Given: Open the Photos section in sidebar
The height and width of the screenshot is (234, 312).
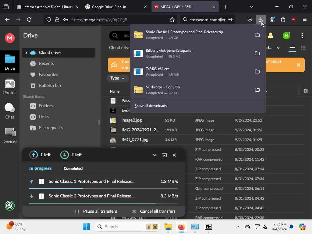Looking at the screenshot, I should click(x=10, y=87).
